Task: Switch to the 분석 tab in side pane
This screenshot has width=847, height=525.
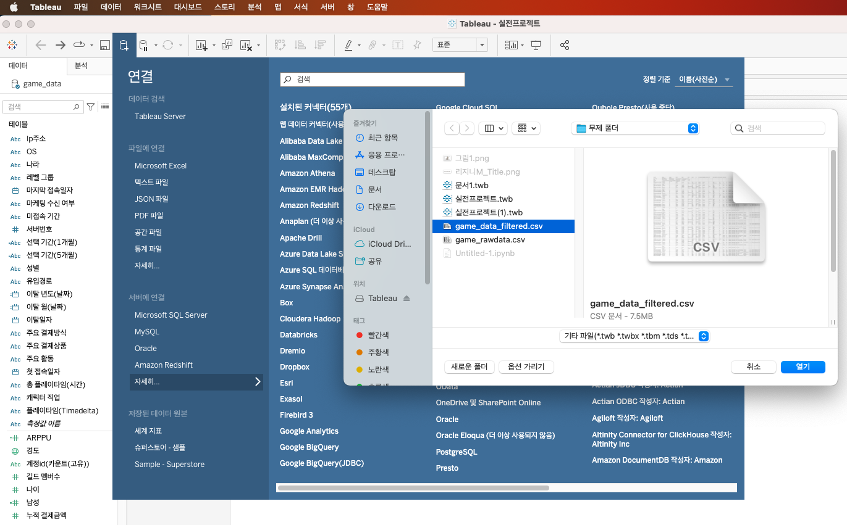Action: click(x=81, y=65)
